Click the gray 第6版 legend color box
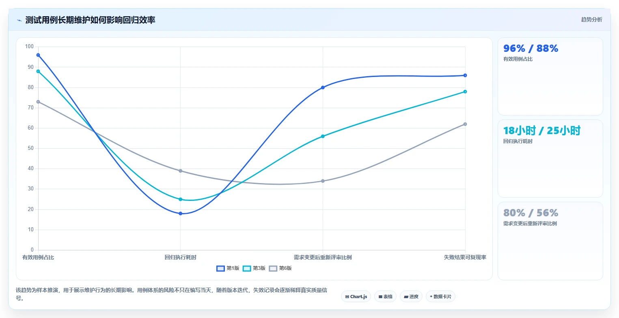The height and width of the screenshot is (318, 619). point(273,268)
